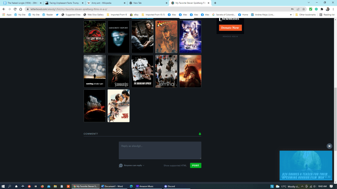The image size is (337, 189).
Task: Expand the Anyone can reply dropdown
Action: pos(134,165)
